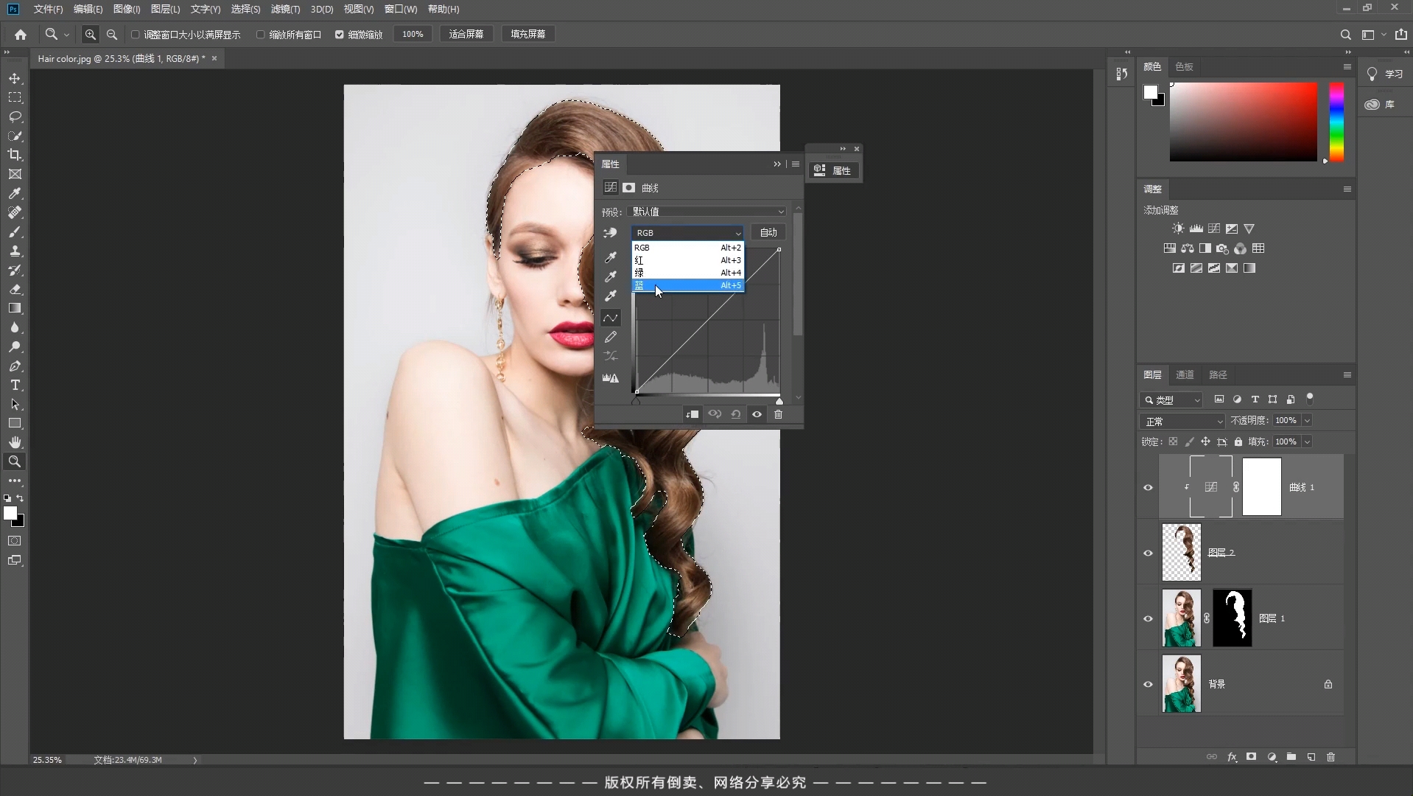
Task: Uncheck the scrubby zoom checkbox
Action: tap(340, 35)
